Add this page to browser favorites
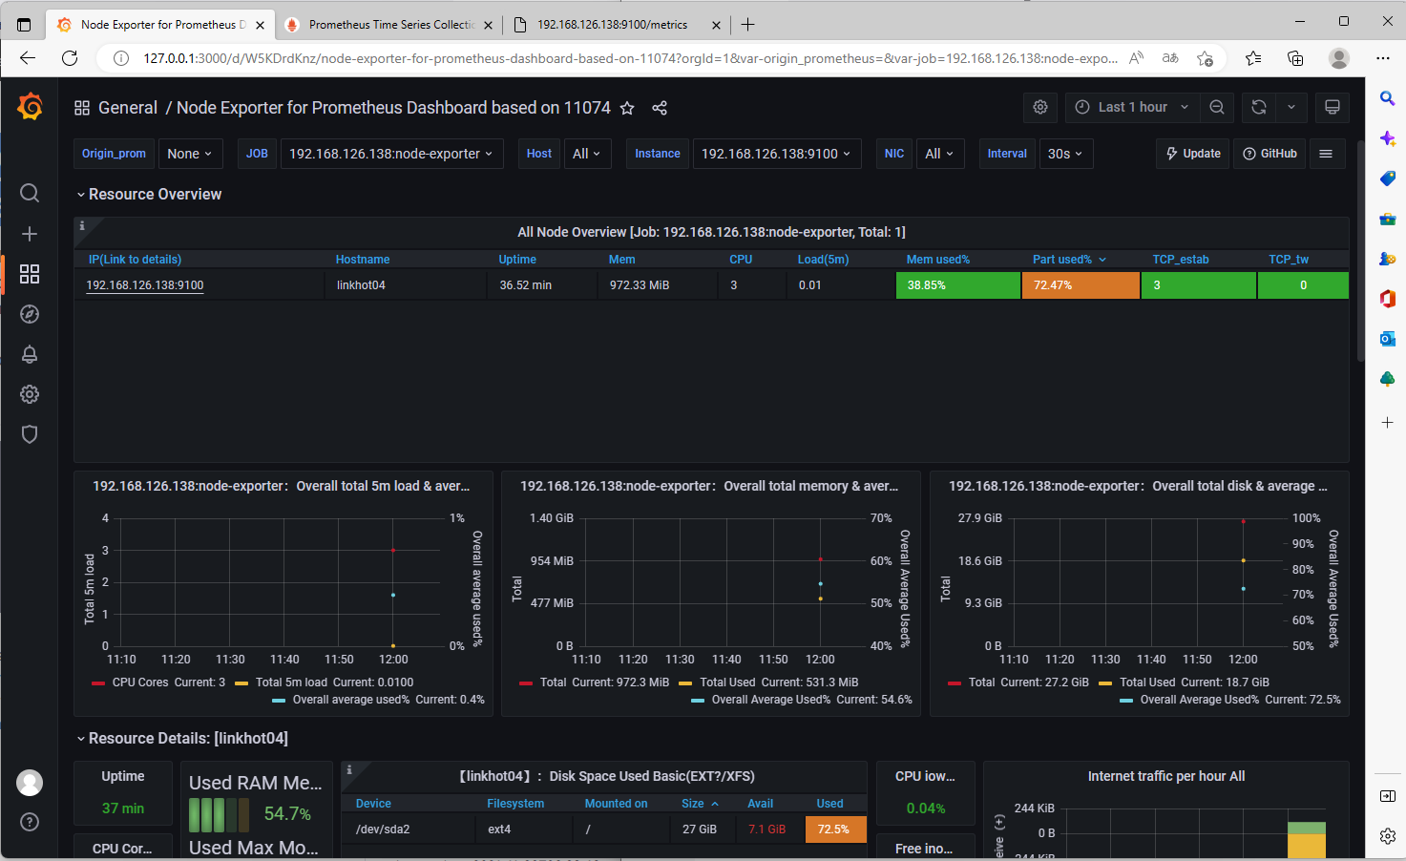The width and height of the screenshot is (1406, 861). pyautogui.click(x=1206, y=58)
